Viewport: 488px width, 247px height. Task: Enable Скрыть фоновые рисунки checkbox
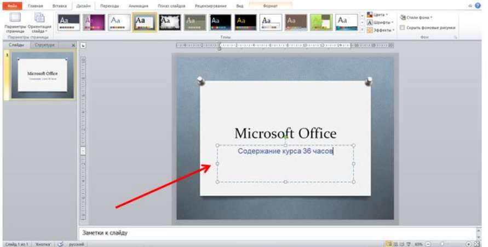[403, 27]
